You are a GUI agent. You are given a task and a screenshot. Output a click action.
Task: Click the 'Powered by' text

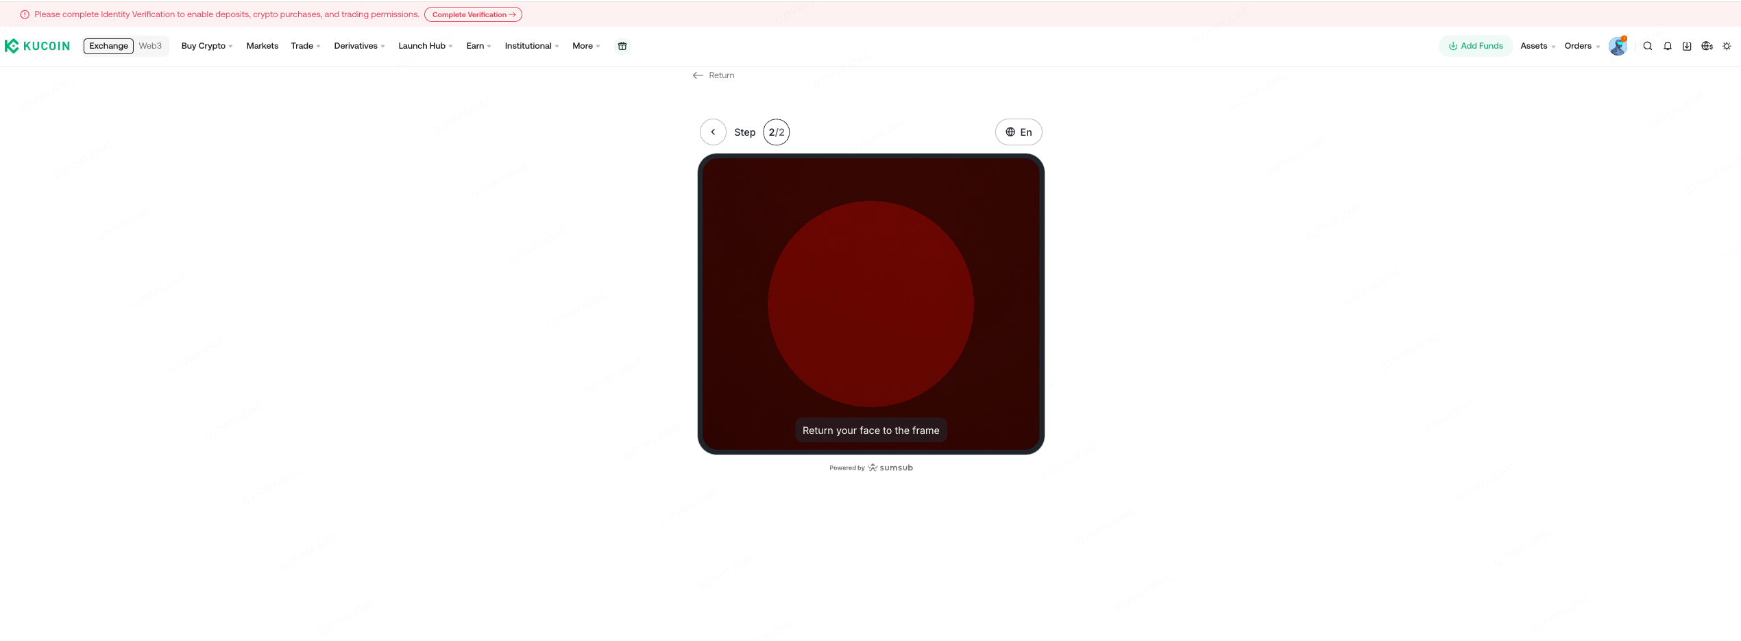coord(847,468)
